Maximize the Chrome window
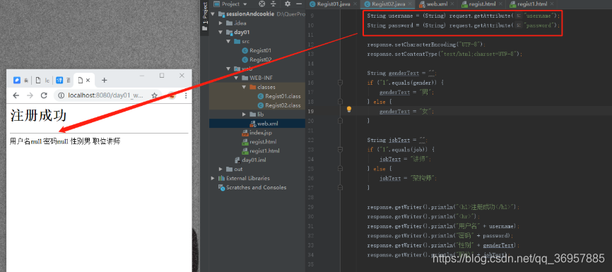This screenshot has width=612, height=272. [x=162, y=76]
